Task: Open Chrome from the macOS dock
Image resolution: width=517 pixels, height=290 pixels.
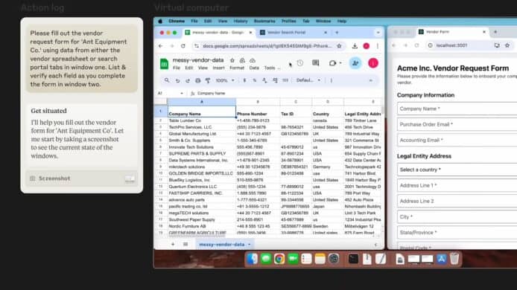Action: 279,259
